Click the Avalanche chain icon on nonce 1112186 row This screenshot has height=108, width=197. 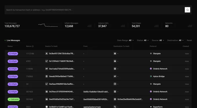[x=47, y=54]
